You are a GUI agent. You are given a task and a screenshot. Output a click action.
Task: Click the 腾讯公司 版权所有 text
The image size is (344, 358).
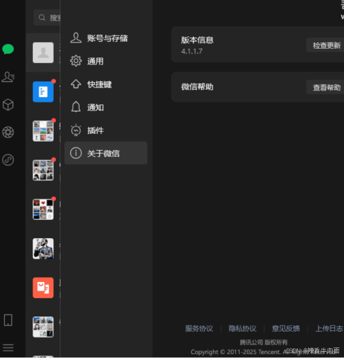pos(263,342)
